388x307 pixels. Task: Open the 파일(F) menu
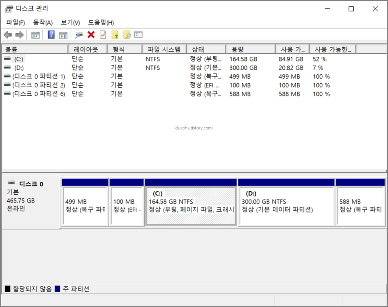click(x=16, y=23)
